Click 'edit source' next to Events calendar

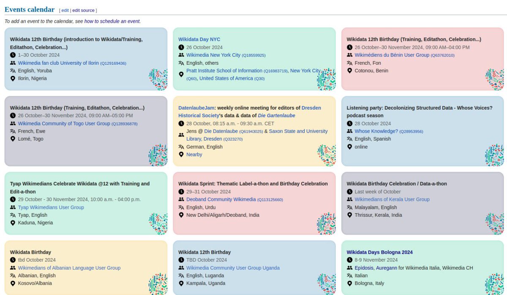(83, 10)
